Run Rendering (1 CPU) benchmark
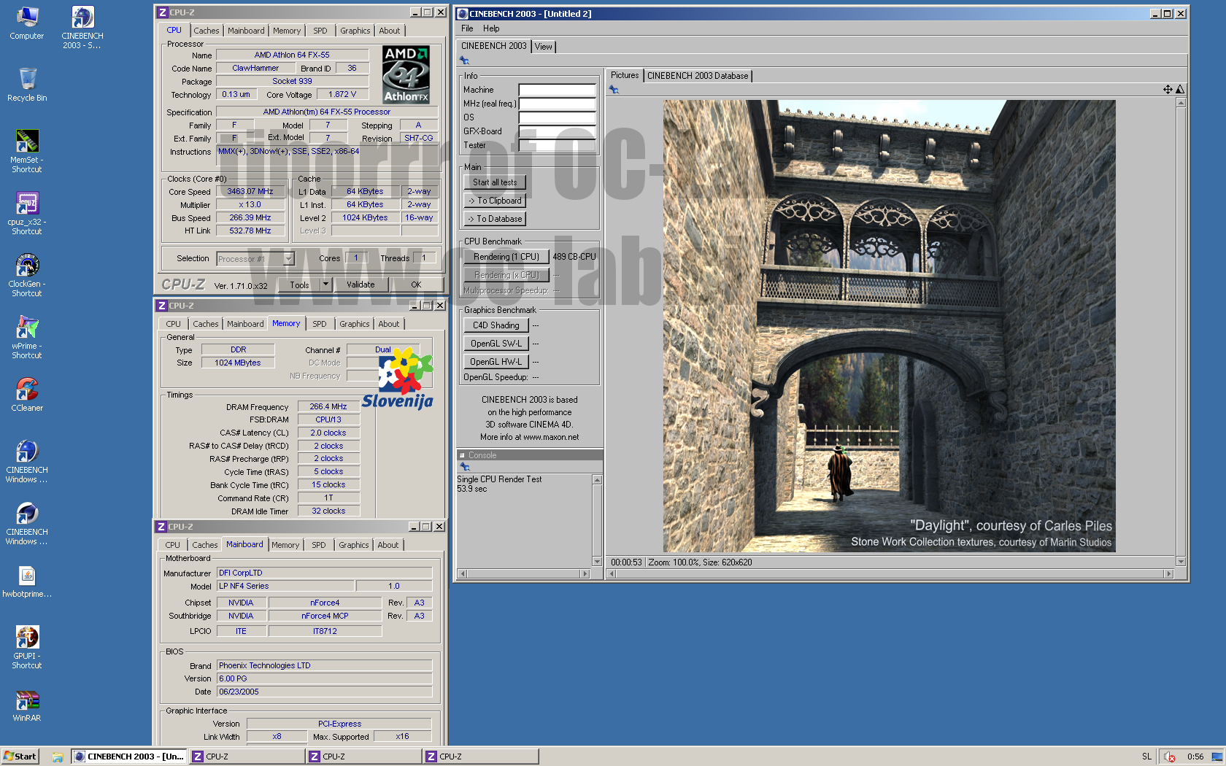Viewport: 1226px width, 766px height. click(506, 257)
